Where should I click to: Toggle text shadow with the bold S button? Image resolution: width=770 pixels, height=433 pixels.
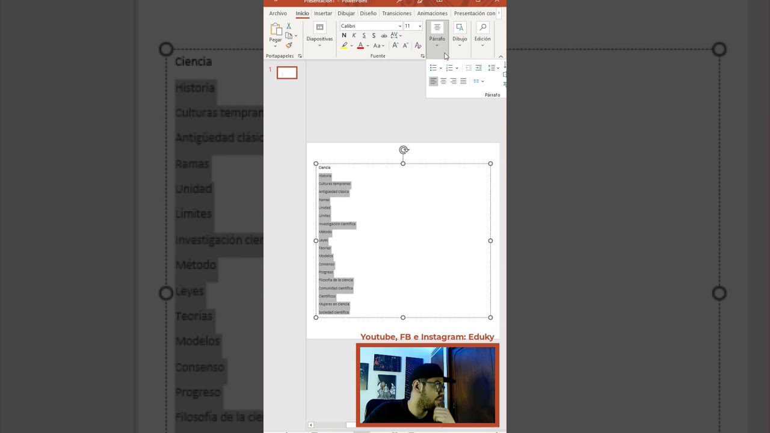pyautogui.click(x=374, y=35)
